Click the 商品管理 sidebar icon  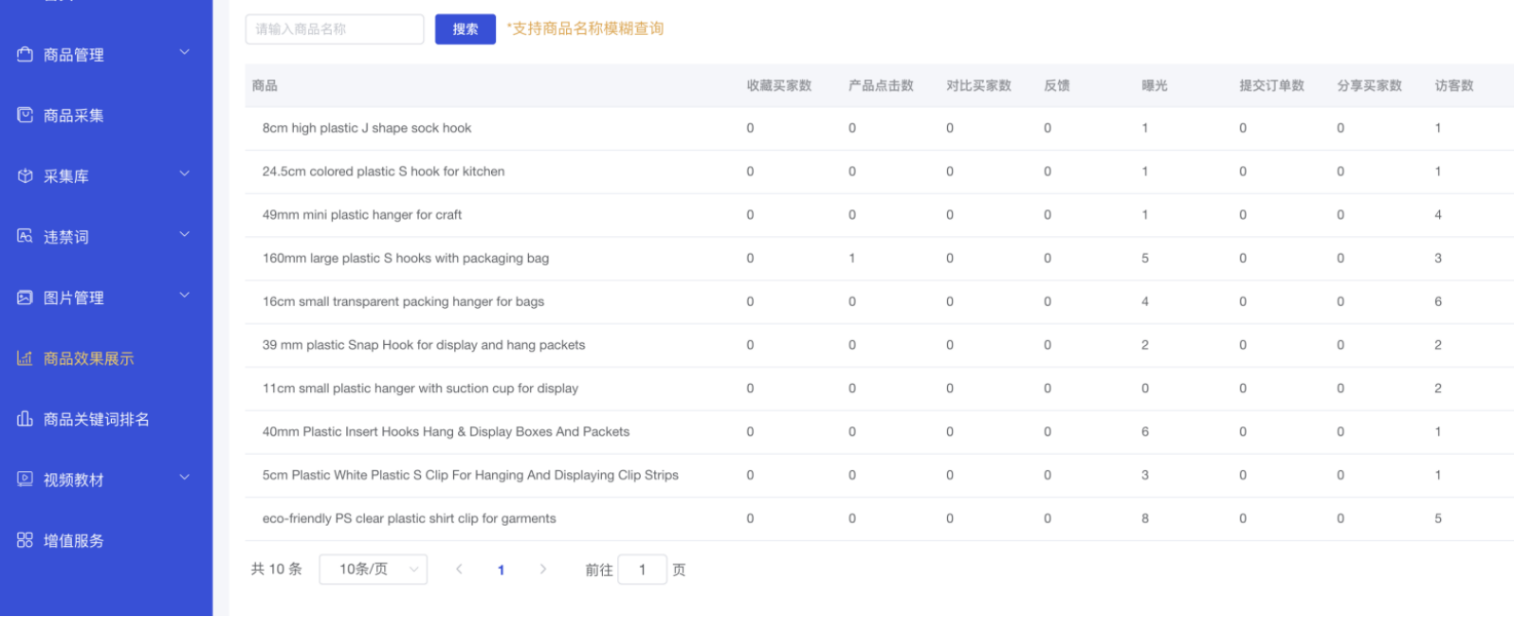25,54
